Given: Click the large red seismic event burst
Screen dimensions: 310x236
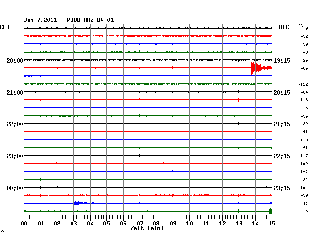Looking at the screenshot, I should tap(261, 68).
